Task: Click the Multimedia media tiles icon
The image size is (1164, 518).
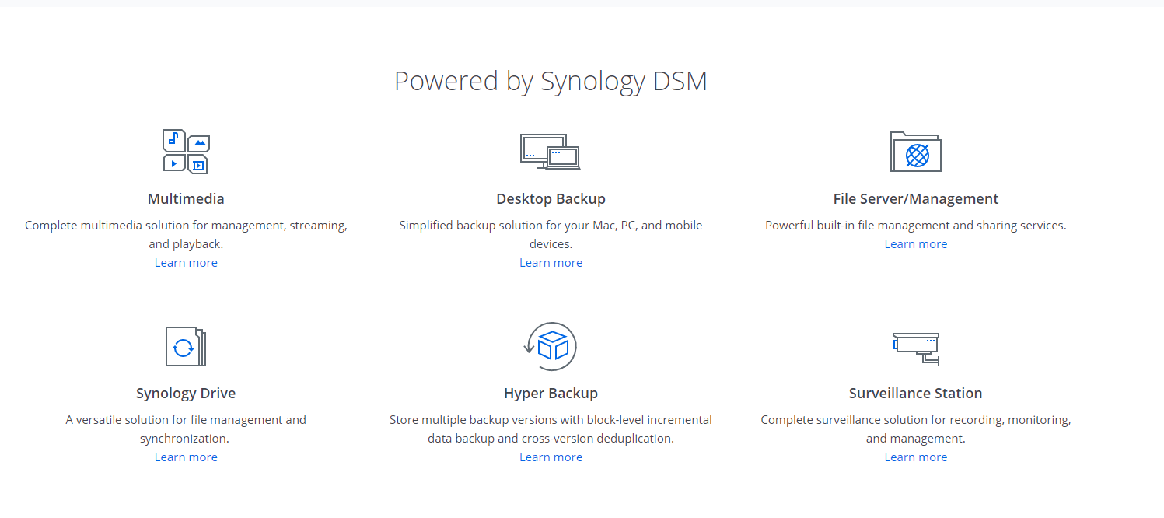Action: point(186,152)
